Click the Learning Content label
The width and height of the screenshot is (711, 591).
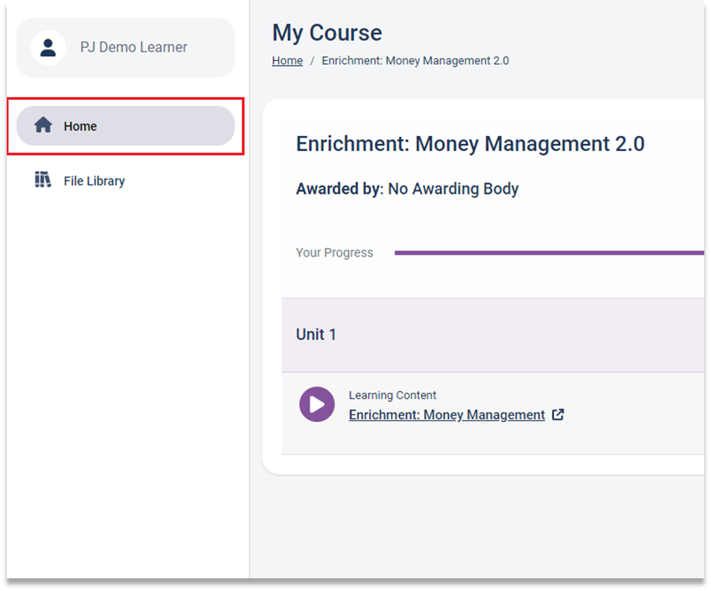pyautogui.click(x=392, y=395)
